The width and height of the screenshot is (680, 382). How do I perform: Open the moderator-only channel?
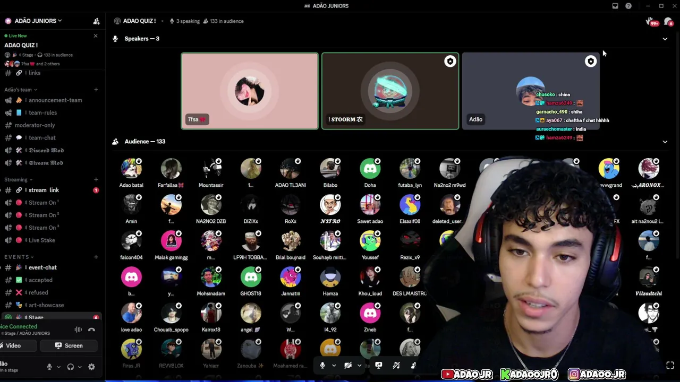(50, 125)
